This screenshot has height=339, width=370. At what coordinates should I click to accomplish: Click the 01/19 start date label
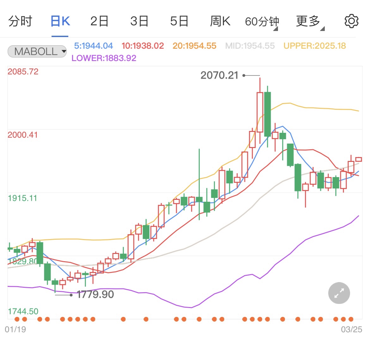(15, 329)
